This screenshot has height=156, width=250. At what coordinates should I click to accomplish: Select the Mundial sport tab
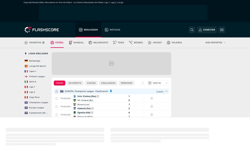coord(76,43)
